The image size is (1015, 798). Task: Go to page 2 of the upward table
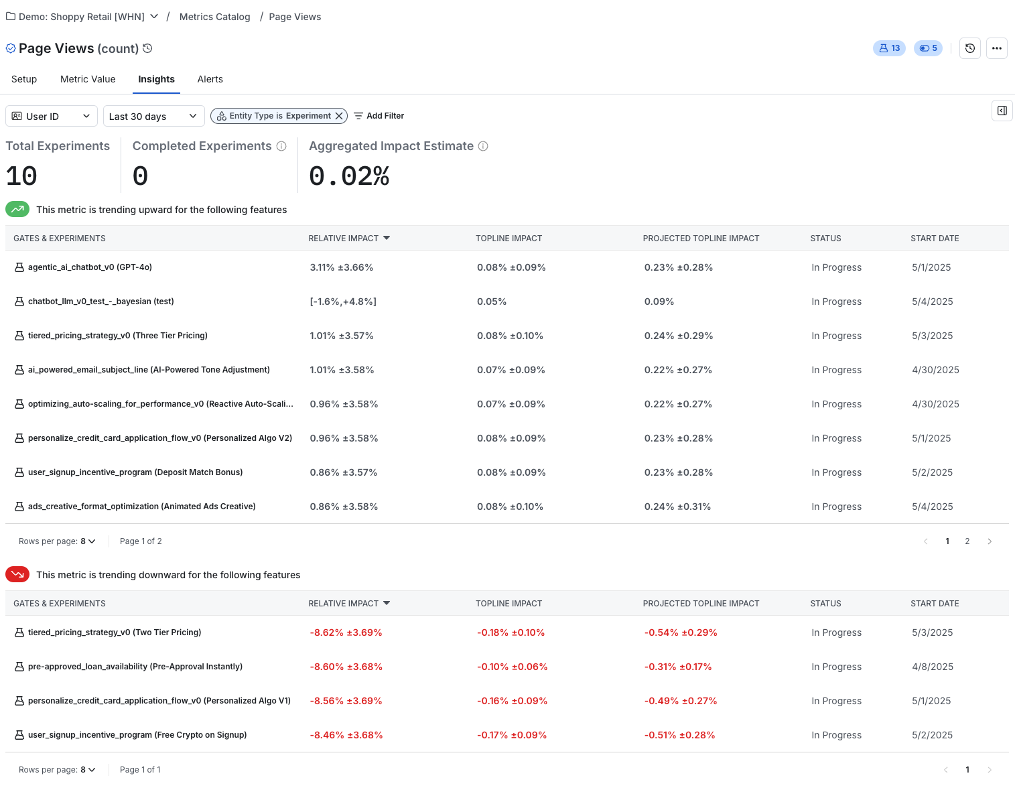pyautogui.click(x=967, y=541)
